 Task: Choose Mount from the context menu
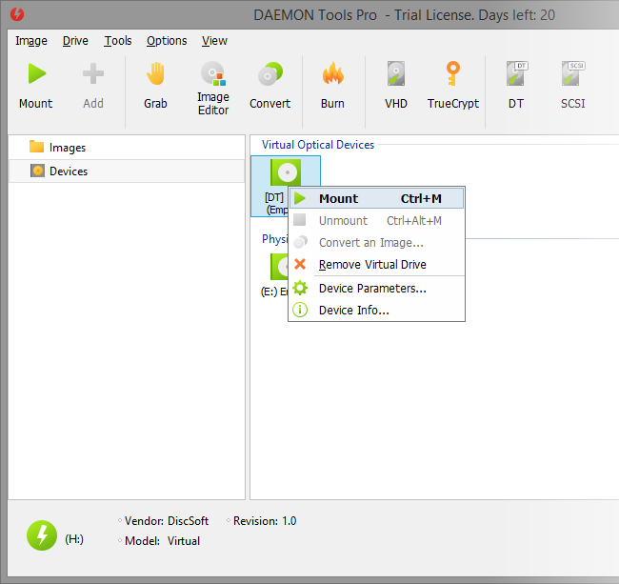[376, 198]
